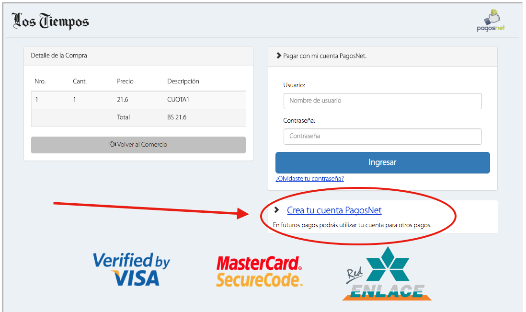Return to store with Volver al Comercio
Image resolution: width=526 pixels, height=312 pixels.
138,145
